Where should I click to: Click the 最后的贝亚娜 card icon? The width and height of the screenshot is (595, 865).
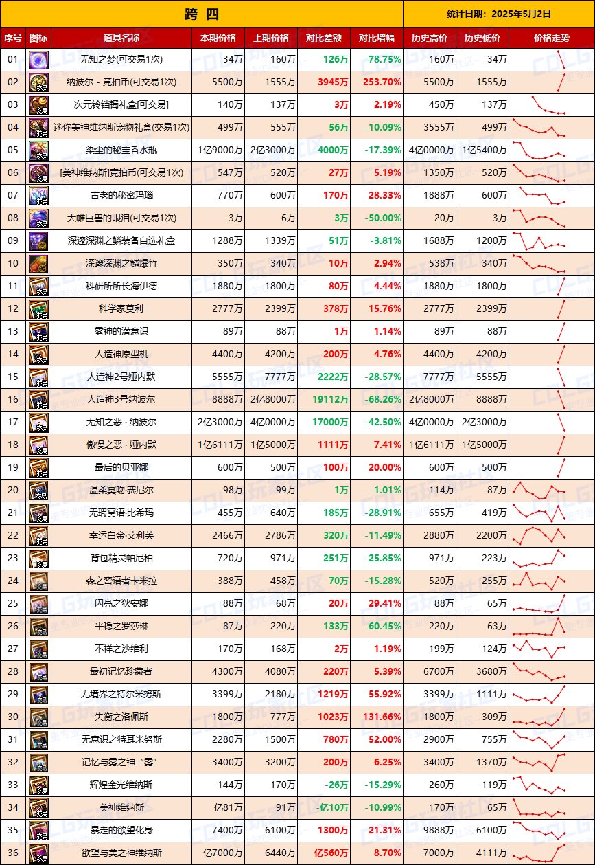[38, 467]
